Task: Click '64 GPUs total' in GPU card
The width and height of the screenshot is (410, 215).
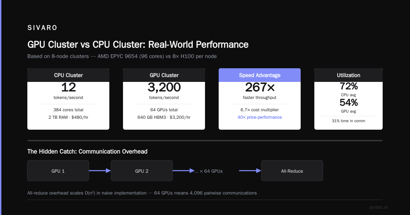Action: tap(164, 110)
